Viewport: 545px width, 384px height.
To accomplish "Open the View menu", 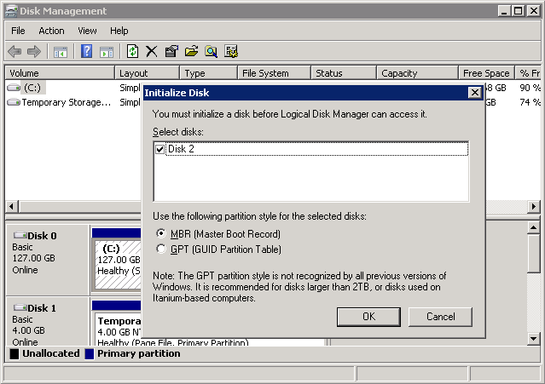I will tap(87, 31).
